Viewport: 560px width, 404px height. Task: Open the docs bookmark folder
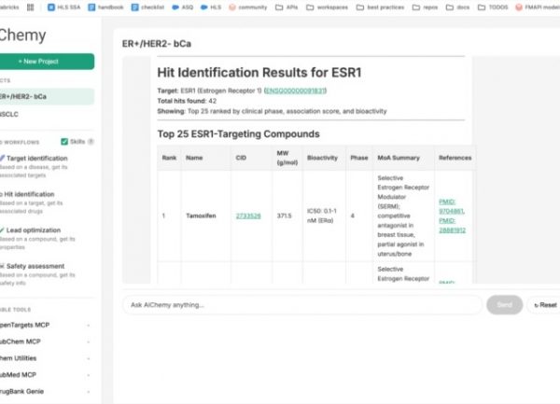[457, 7]
